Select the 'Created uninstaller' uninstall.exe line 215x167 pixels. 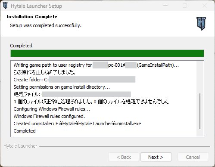(x=77, y=124)
